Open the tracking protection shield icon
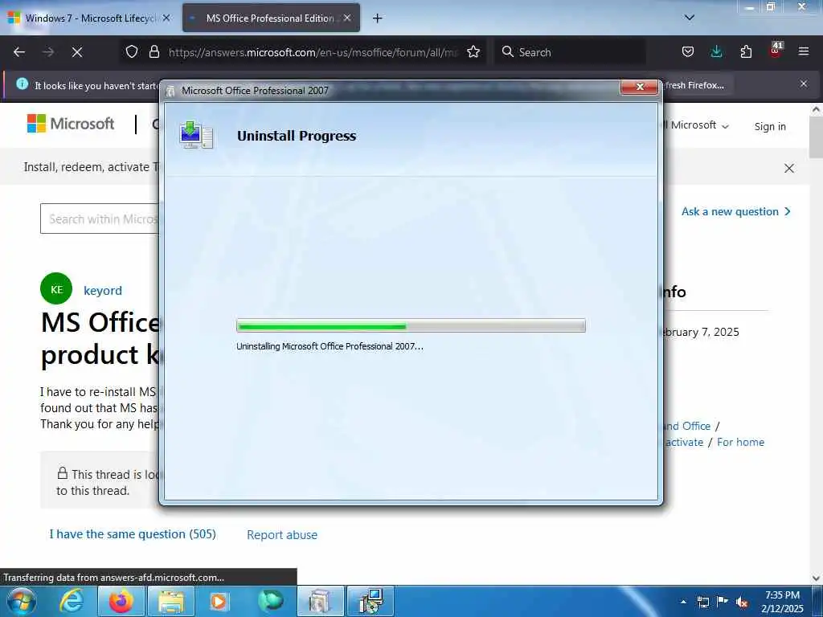Viewport: 823px width, 617px height. 132,51
